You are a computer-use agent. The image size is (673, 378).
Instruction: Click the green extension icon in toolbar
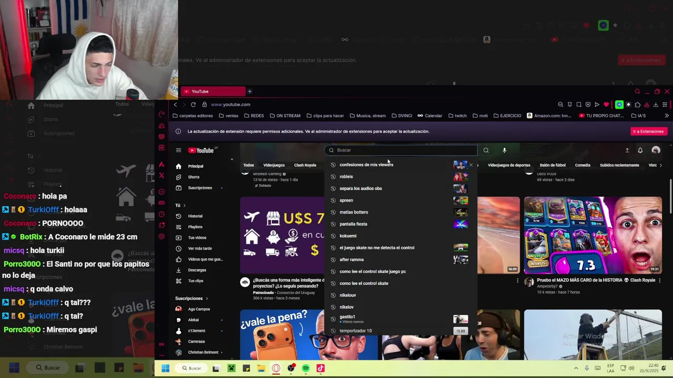click(619, 104)
